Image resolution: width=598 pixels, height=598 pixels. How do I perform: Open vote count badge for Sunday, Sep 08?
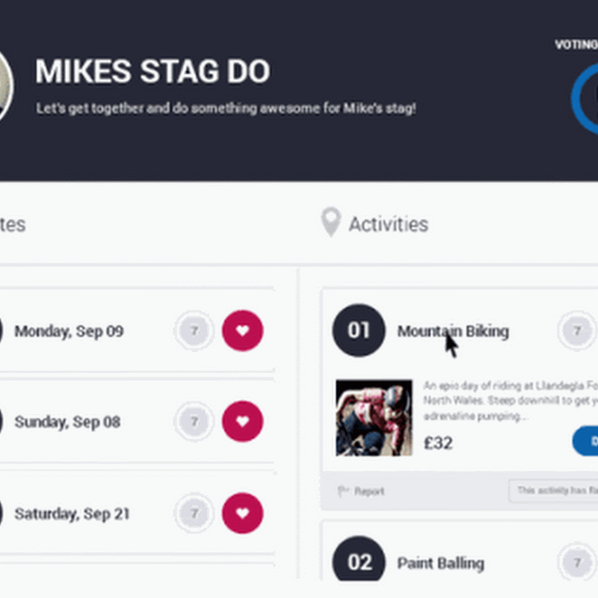click(x=194, y=422)
